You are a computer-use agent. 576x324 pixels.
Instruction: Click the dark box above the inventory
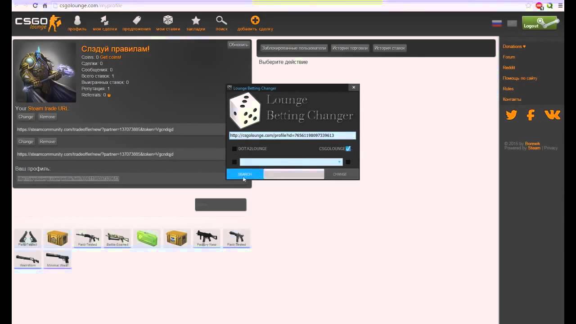point(220,205)
